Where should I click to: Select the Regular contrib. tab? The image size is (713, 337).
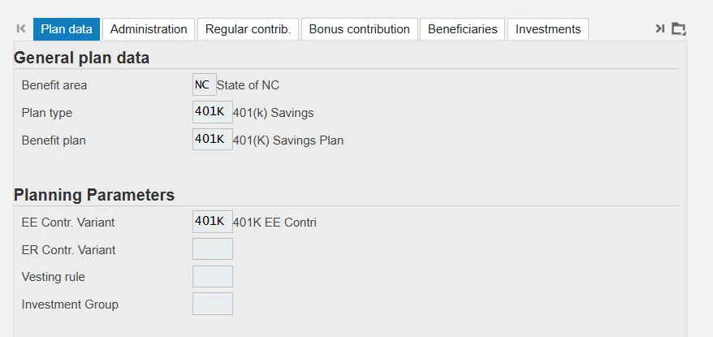tap(248, 29)
